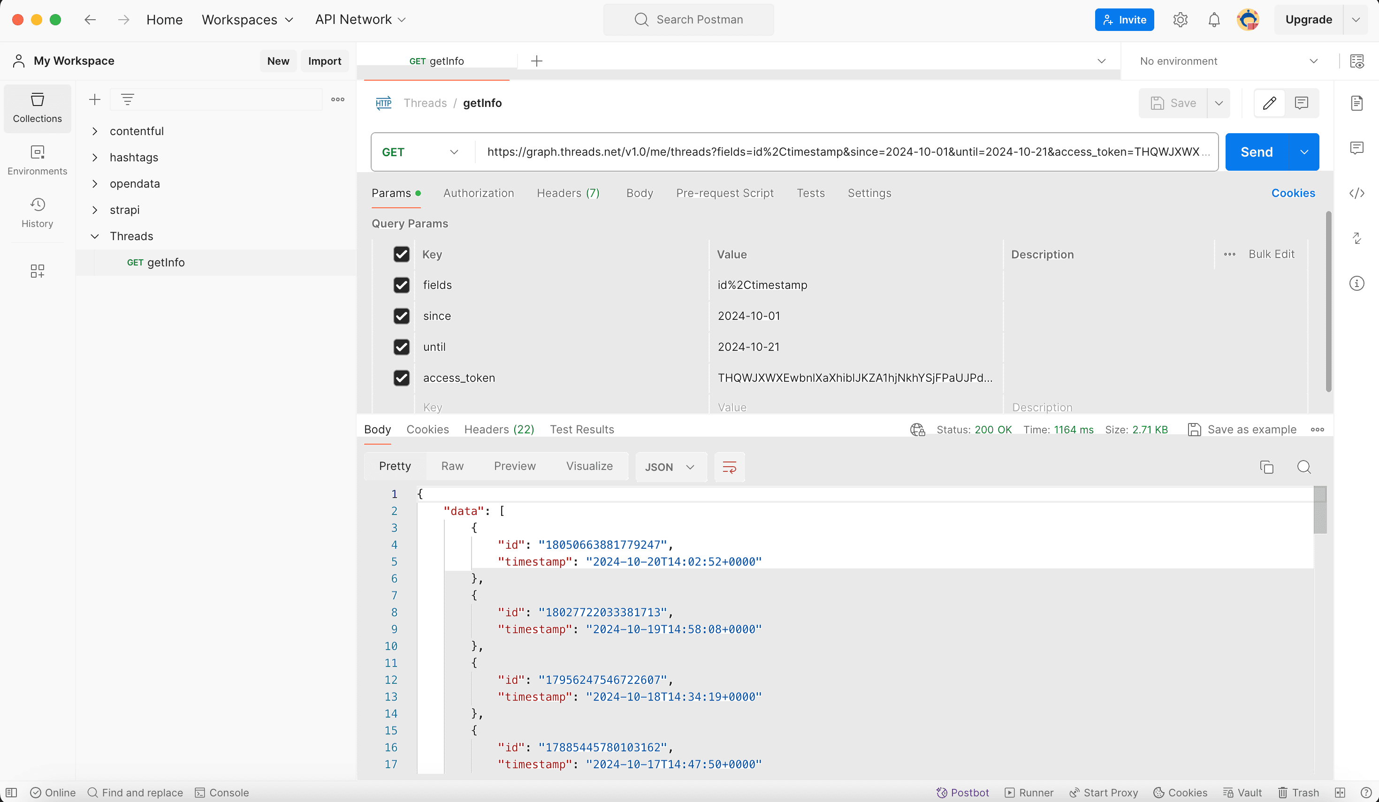Disable the since query parameter

click(x=402, y=316)
